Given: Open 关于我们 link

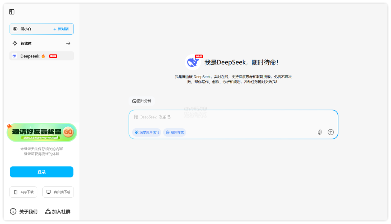Looking at the screenshot, I should pyautogui.click(x=24, y=212).
